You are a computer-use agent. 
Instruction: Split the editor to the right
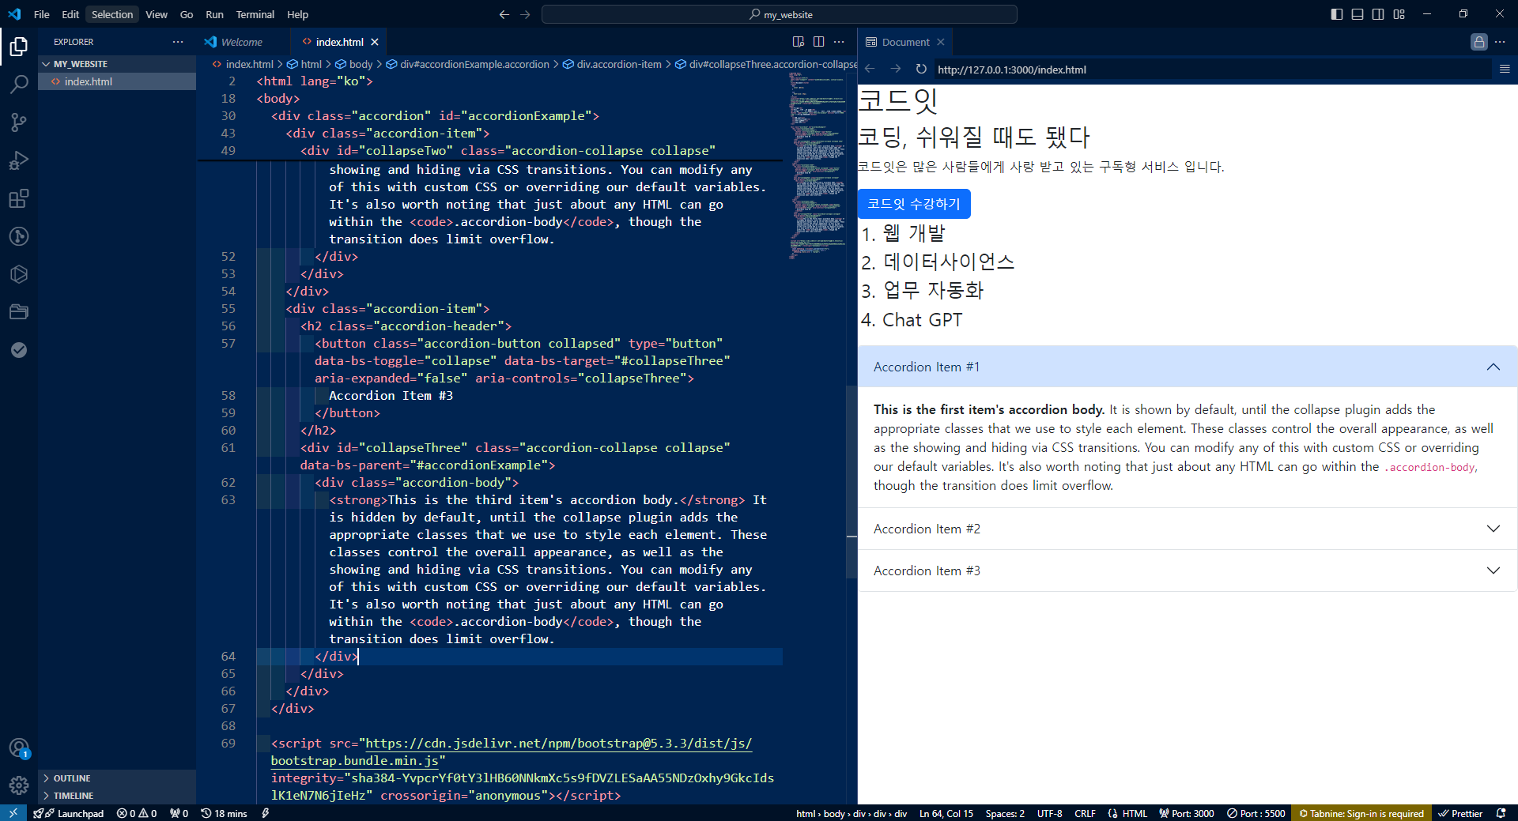[819, 42]
